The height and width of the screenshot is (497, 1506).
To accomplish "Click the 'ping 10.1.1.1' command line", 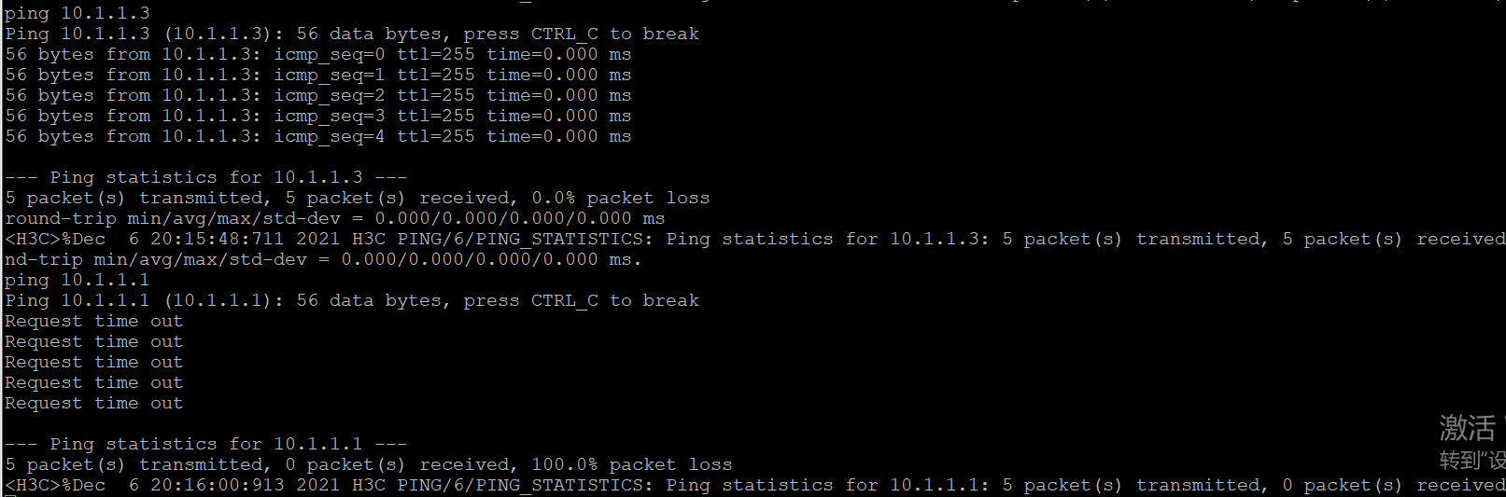I will click(77, 280).
